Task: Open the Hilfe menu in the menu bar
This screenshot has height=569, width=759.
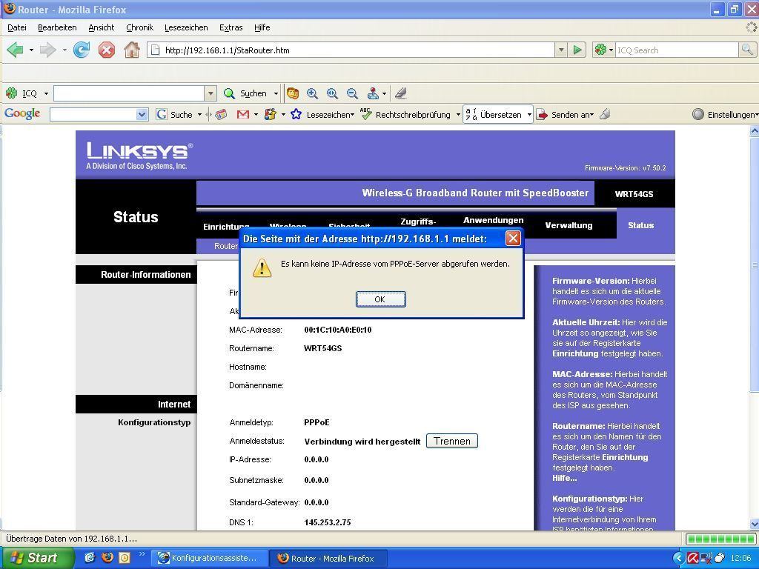Action: coord(262,27)
